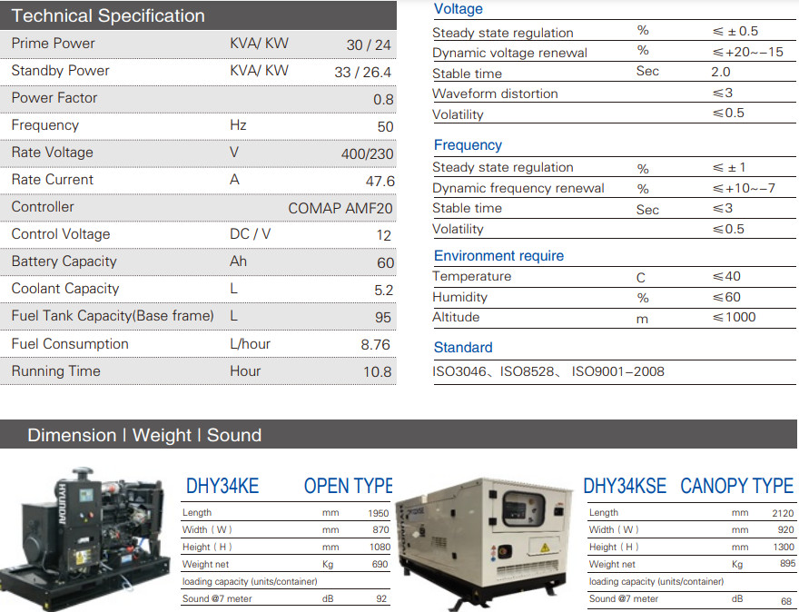
Task: Click the open type generator photo
Action: [x=85, y=538]
